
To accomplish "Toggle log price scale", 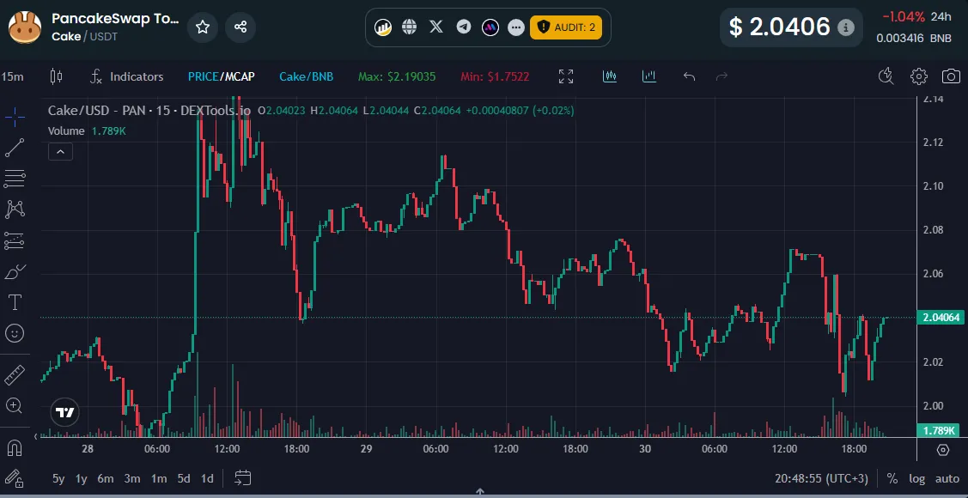I will pos(916,478).
